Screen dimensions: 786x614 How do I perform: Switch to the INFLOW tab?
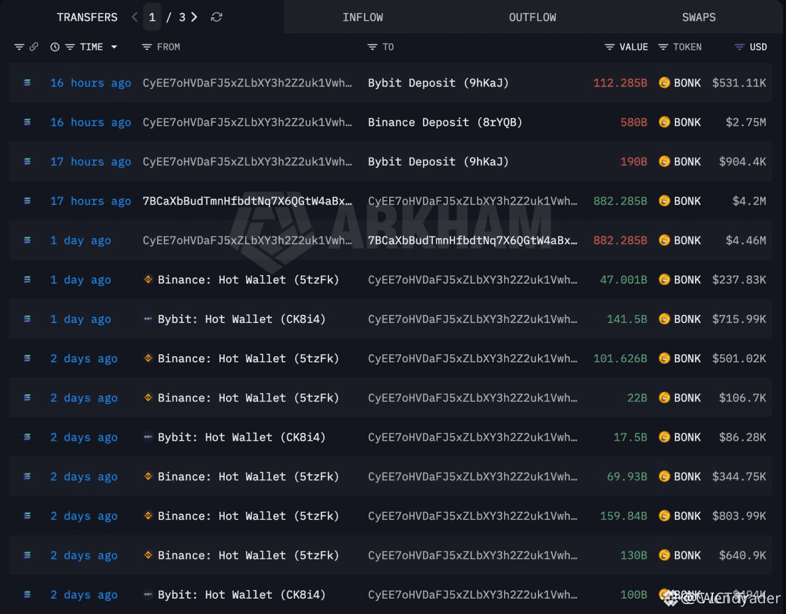[363, 17]
